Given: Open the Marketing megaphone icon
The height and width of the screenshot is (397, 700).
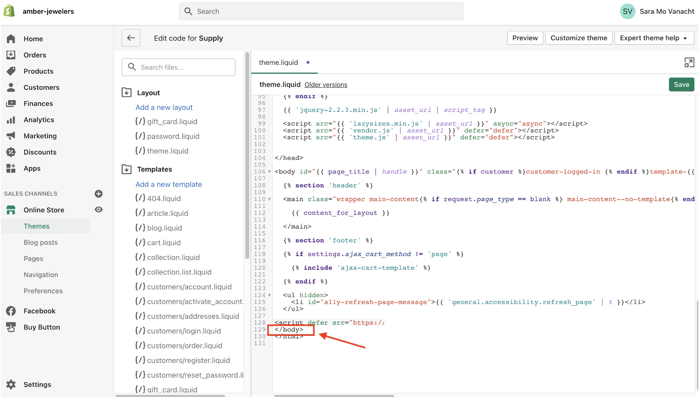Looking at the screenshot, I should click(11, 136).
